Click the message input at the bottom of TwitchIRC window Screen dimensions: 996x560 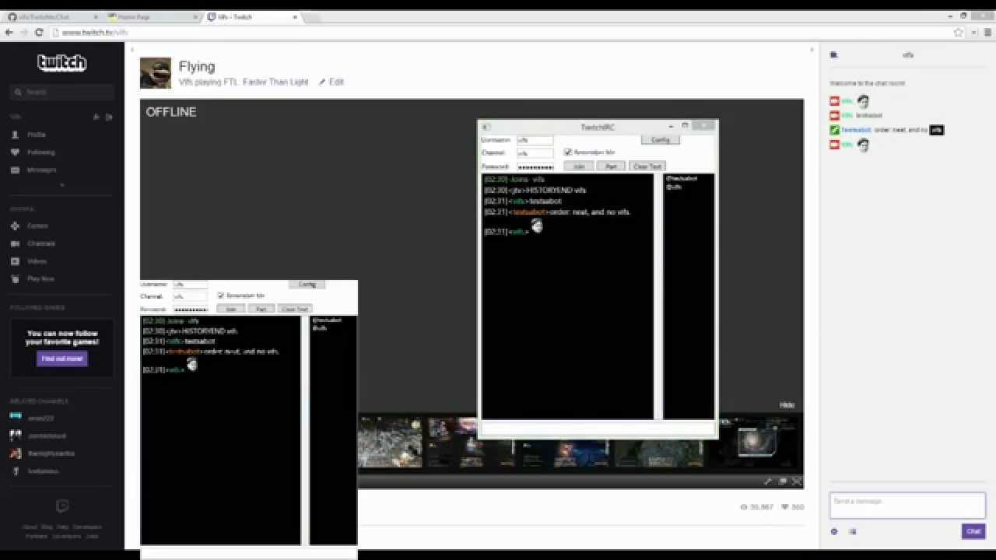(598, 428)
